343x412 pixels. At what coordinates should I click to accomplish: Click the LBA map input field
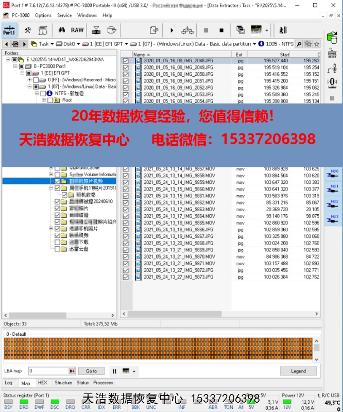tap(48, 371)
